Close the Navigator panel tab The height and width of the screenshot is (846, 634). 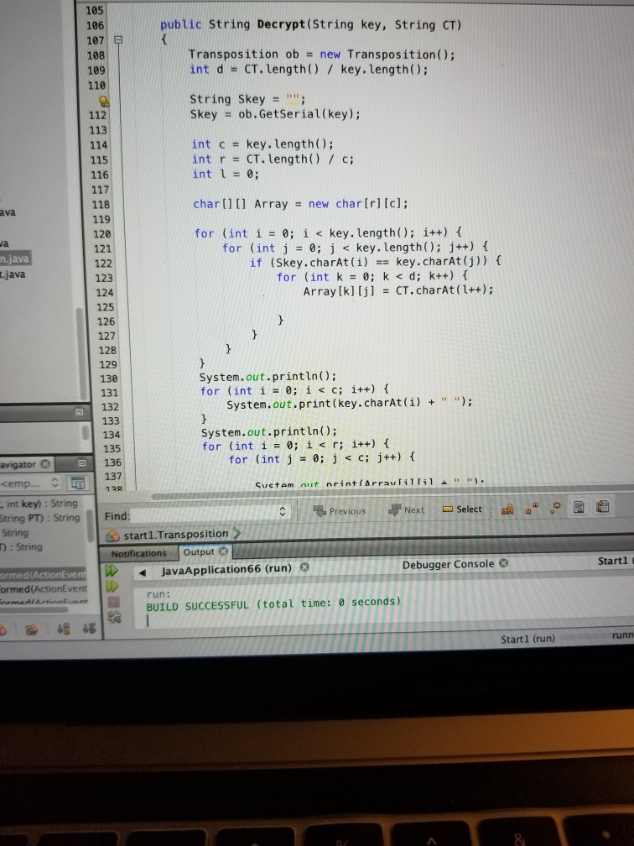[x=46, y=464]
